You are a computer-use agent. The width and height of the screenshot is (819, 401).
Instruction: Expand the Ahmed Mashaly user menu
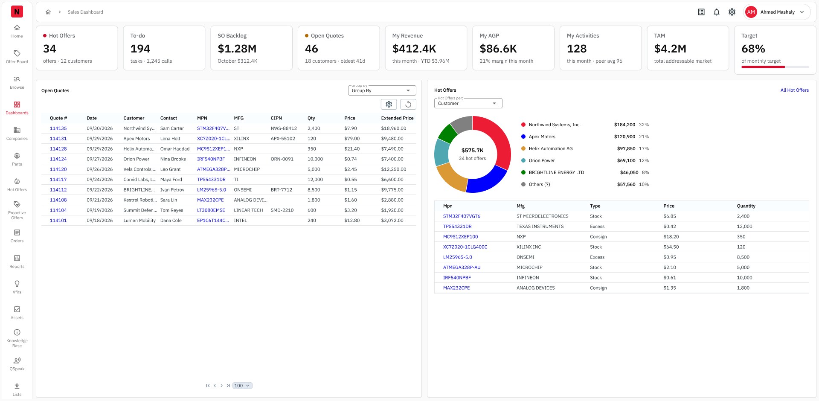coord(777,12)
